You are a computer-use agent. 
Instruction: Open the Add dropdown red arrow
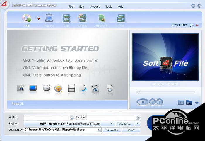tap(39, 19)
